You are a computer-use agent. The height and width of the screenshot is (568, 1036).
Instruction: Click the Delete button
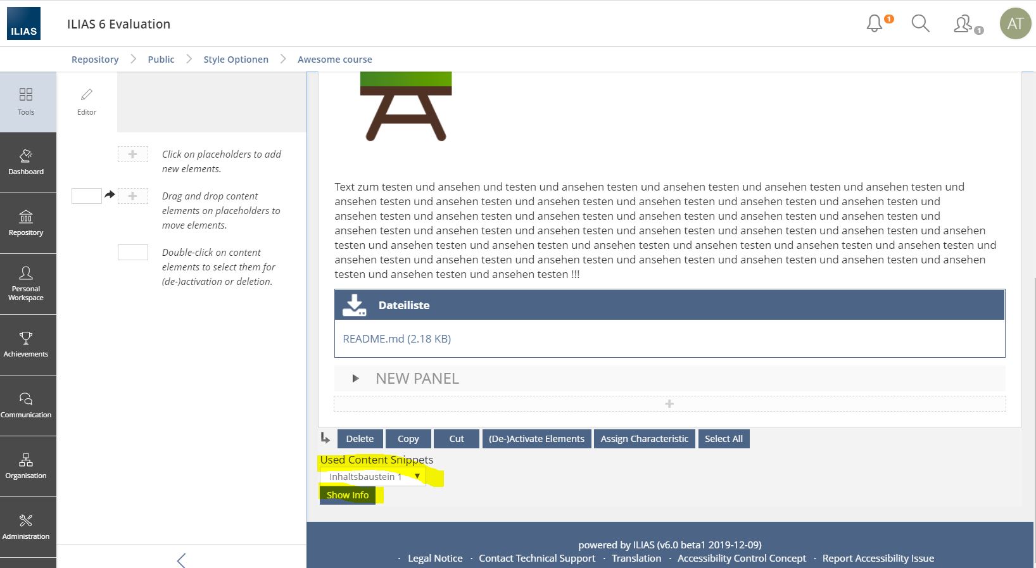click(360, 439)
